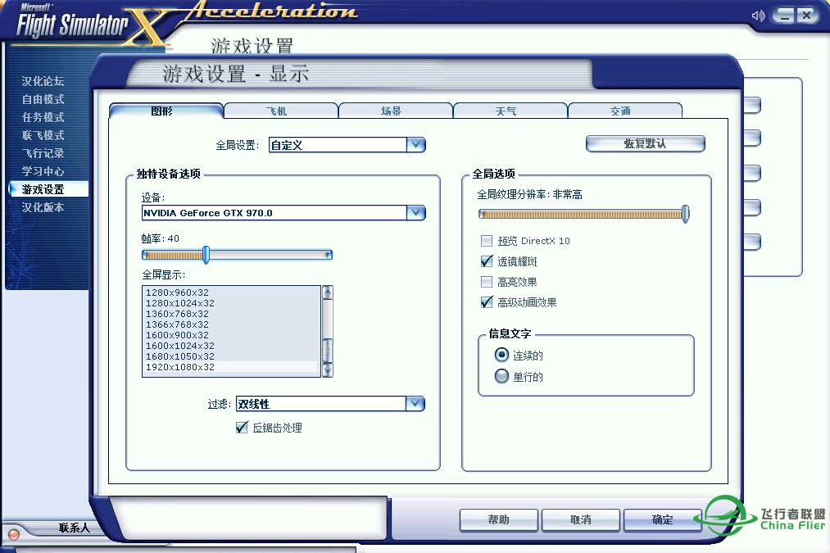
Task: Click the speaker sound icon
Action: point(758,16)
